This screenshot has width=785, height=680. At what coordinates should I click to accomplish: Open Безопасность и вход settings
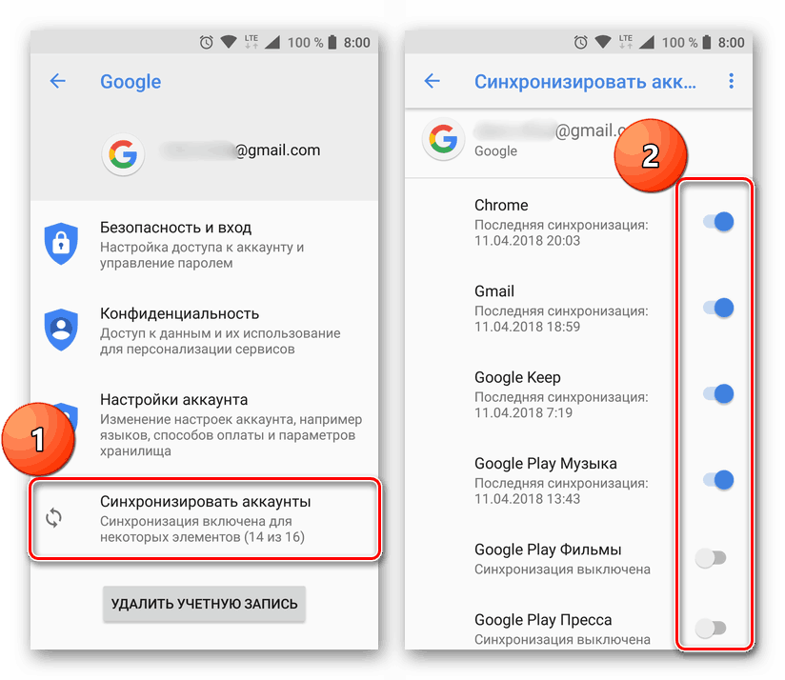coord(204,244)
